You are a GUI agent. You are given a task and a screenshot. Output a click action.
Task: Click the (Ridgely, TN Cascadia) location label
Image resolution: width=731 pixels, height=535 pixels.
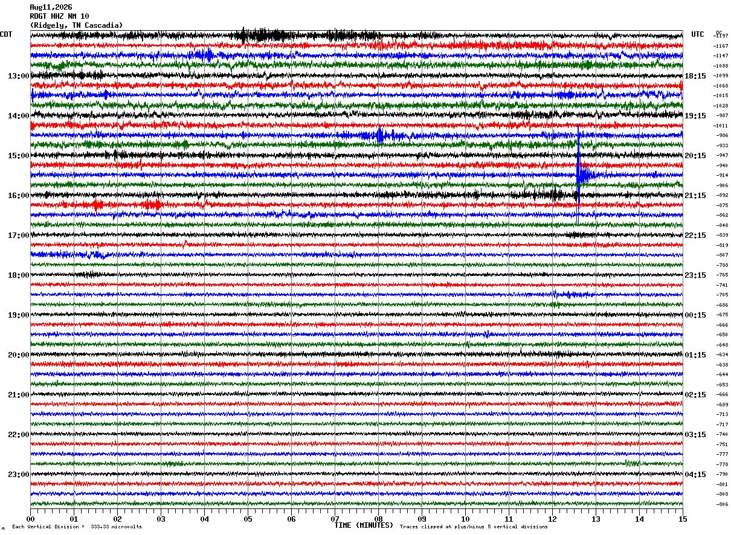pos(76,25)
